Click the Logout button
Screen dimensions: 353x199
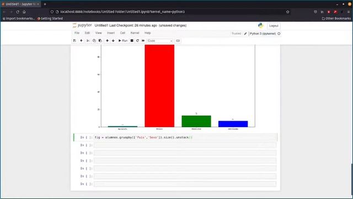pyautogui.click(x=274, y=26)
